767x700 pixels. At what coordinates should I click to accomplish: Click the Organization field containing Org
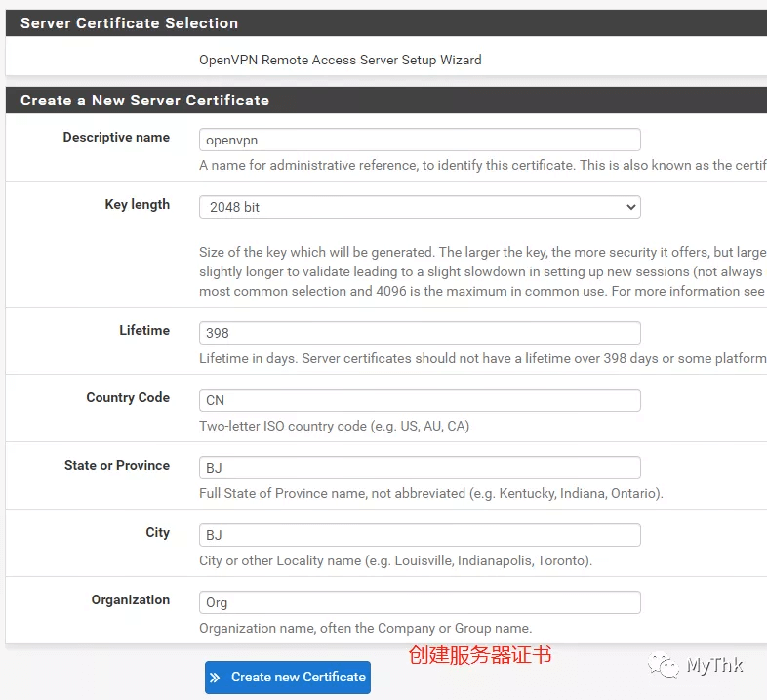(x=420, y=602)
